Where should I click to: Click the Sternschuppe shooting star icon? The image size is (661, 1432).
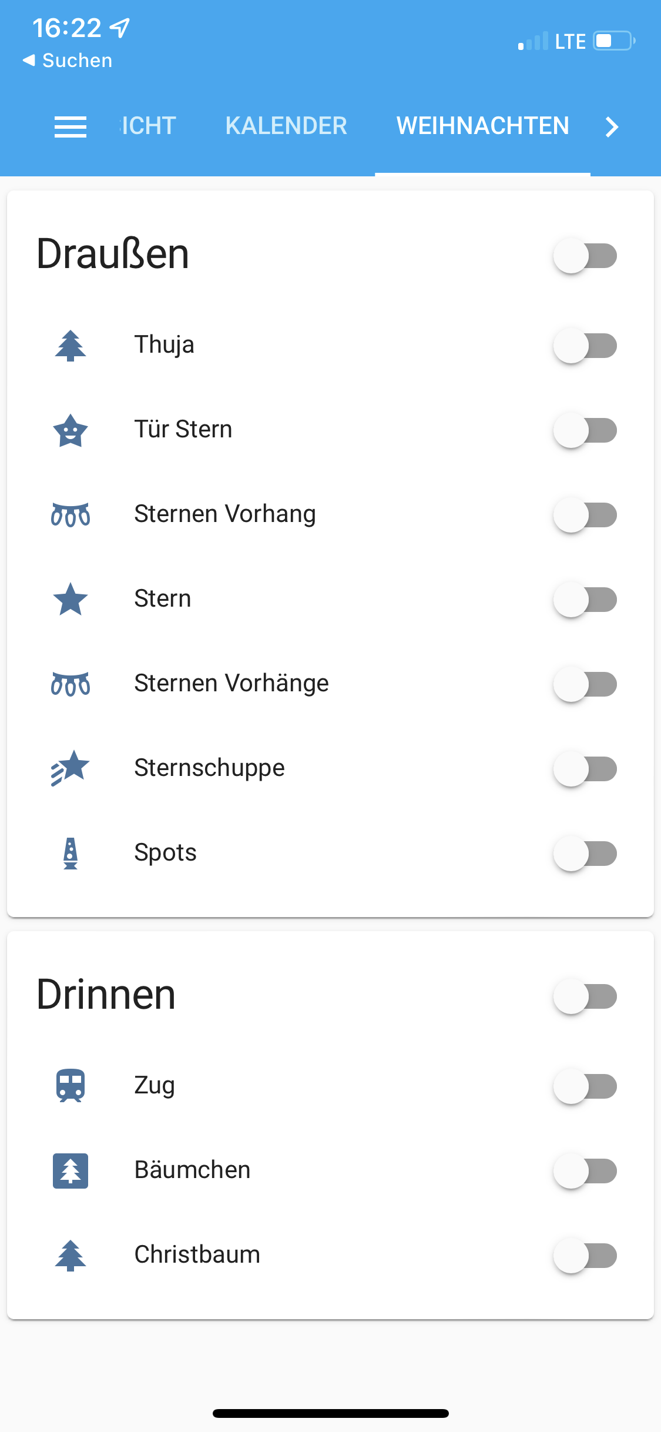pos(71,768)
